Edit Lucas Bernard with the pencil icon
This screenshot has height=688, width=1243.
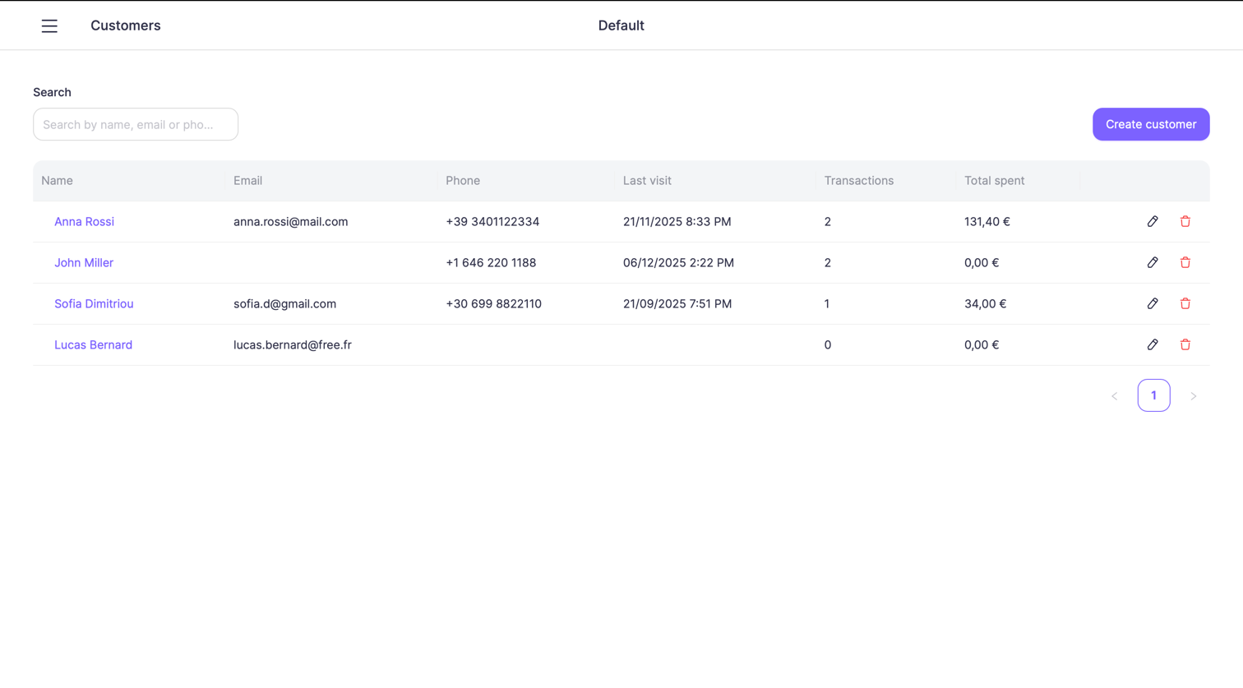[1153, 344]
